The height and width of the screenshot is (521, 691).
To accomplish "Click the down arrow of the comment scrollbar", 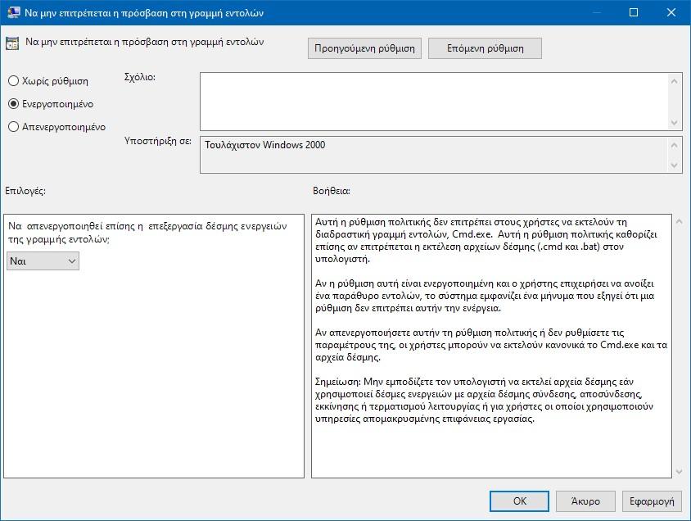I will [674, 122].
